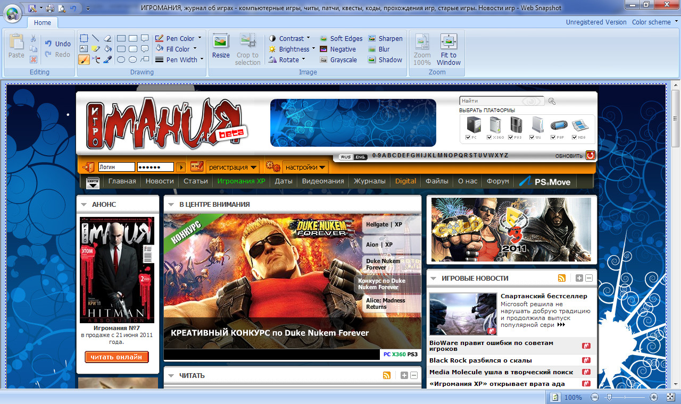Click the Найти search field

[502, 101]
